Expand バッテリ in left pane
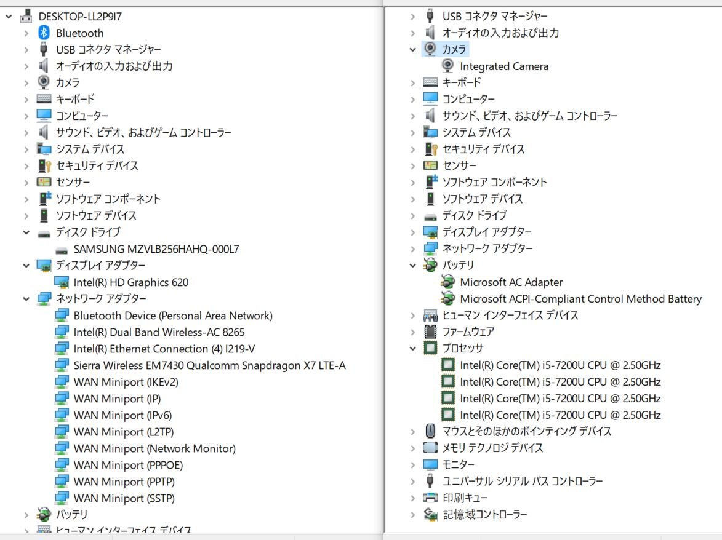Screen dimensions: 722x540 [26, 515]
